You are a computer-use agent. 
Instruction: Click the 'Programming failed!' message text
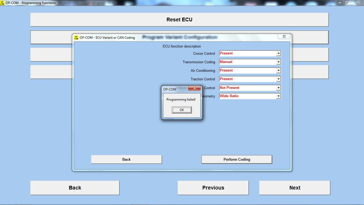pyautogui.click(x=181, y=100)
